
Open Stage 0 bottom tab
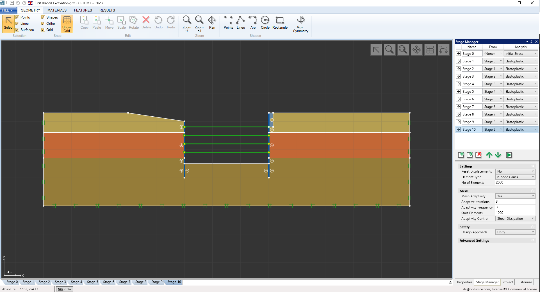click(x=12, y=282)
